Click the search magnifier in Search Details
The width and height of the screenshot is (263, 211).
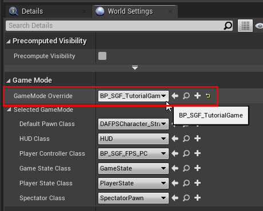pyautogui.click(x=228, y=26)
